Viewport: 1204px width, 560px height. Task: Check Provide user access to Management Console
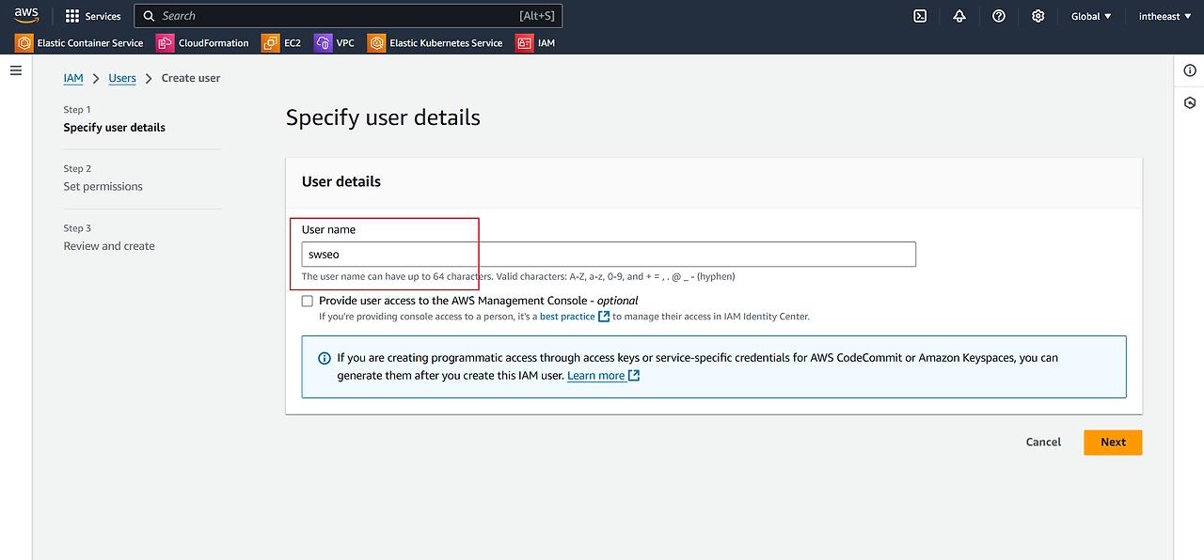tap(308, 302)
